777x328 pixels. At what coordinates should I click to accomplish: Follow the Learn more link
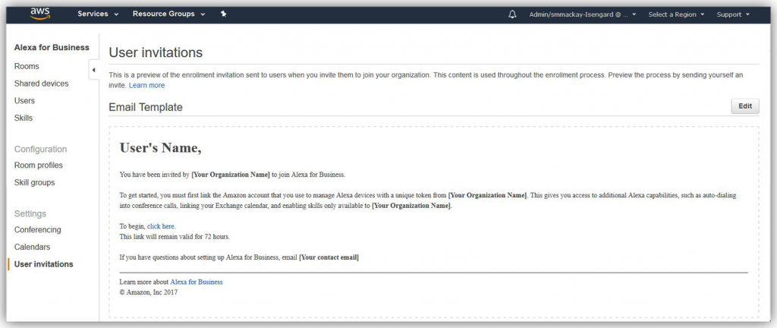point(146,85)
